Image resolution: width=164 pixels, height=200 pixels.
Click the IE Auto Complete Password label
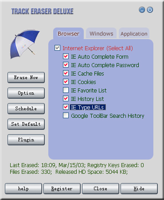(105, 65)
